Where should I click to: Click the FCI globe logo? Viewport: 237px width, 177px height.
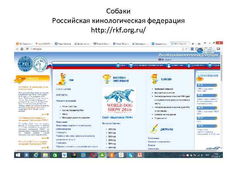(25, 64)
